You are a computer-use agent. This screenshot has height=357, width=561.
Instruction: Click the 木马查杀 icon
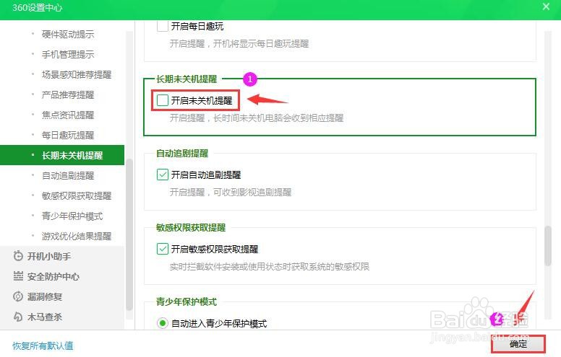18,317
